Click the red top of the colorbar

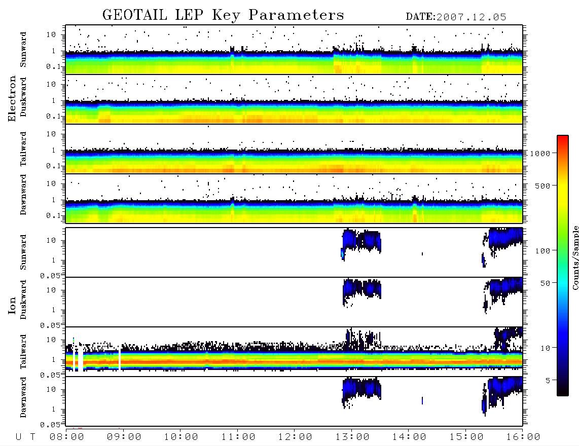tap(563, 139)
